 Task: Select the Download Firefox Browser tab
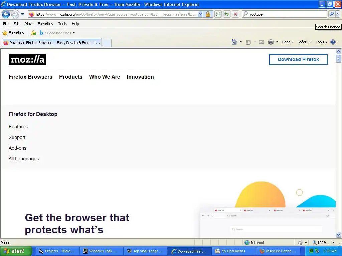click(x=52, y=43)
